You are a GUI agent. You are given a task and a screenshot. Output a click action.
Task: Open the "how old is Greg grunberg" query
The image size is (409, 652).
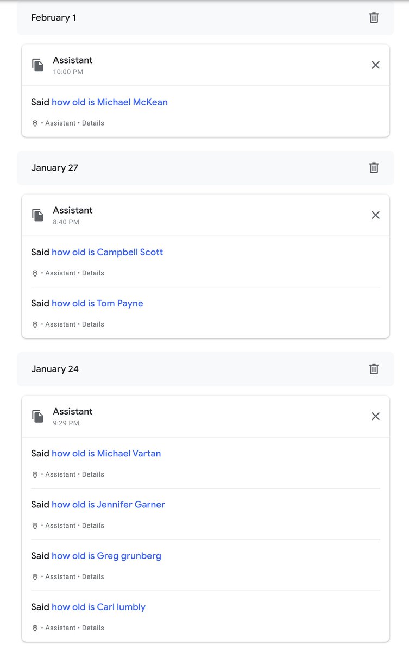106,555
